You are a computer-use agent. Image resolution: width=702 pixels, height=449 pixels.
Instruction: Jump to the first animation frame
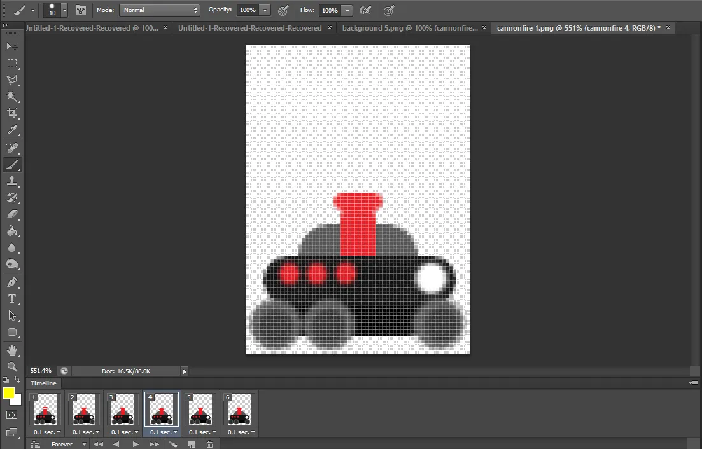point(98,444)
